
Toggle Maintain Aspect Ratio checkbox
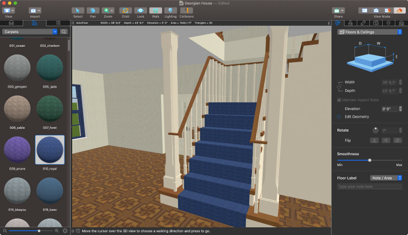tap(339, 100)
